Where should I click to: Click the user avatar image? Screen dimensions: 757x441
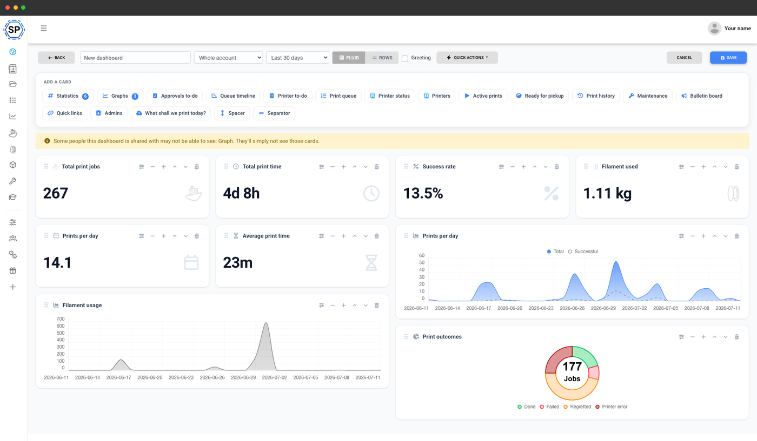[714, 29]
